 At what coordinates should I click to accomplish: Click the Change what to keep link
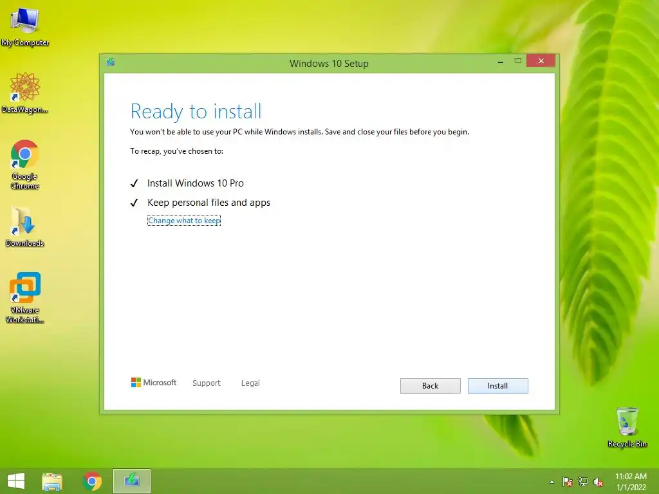[x=184, y=221]
